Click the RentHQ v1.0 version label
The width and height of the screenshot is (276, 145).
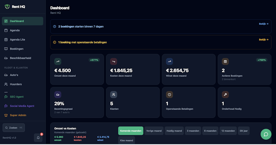coord(9,138)
